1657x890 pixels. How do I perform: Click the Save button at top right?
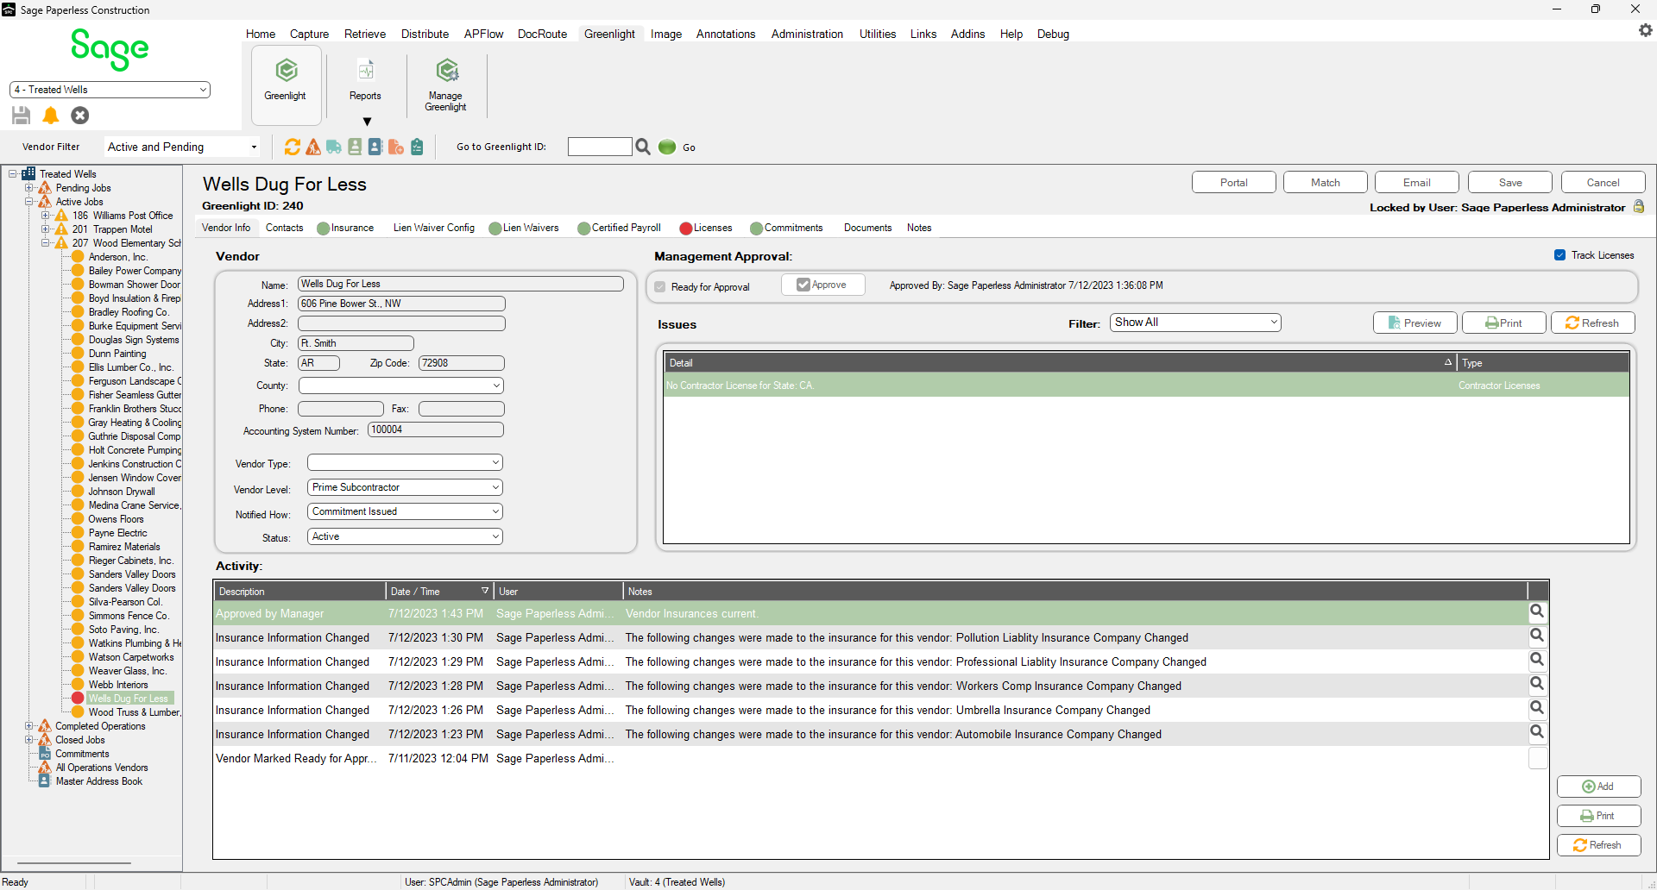click(1510, 183)
